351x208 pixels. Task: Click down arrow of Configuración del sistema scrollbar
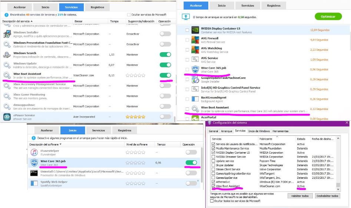pos(338,189)
